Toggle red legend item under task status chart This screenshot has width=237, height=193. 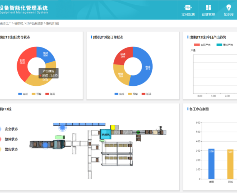[50, 94]
